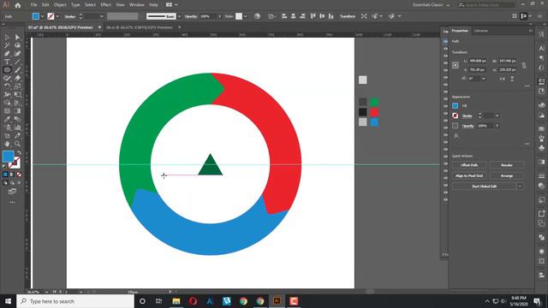Open the Edit Toolbar three-dots button
The width and height of the screenshot is (548, 308).
[12, 202]
